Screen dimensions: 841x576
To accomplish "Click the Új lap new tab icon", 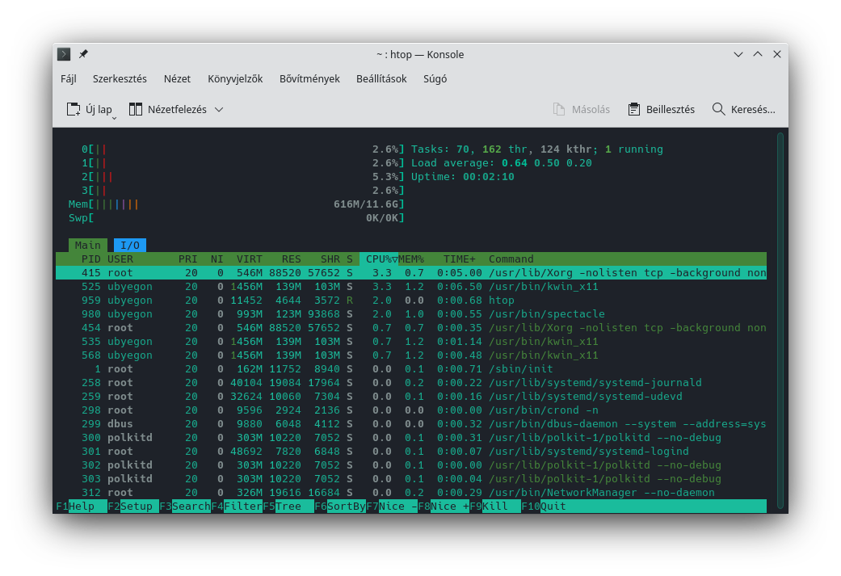I will pos(74,109).
